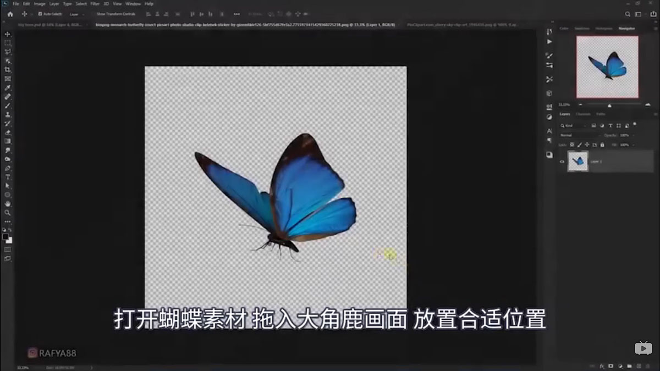Toggle visibility of Layer 1
This screenshot has width=660, height=371.
pos(562,162)
